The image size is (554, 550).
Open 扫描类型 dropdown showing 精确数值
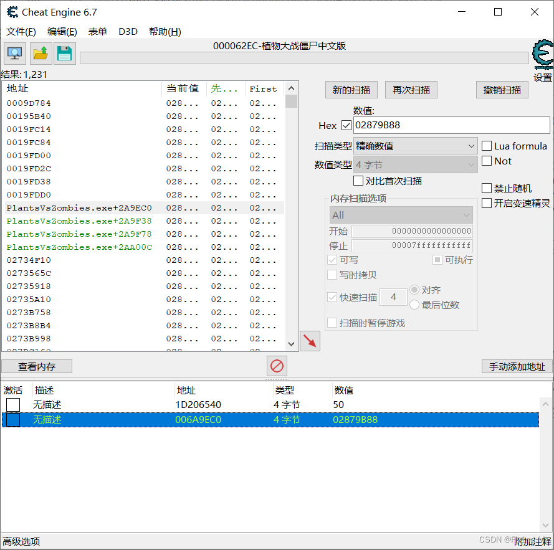[415, 146]
